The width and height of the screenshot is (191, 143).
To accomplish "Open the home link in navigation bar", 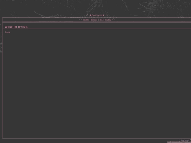I will [x=86, y=19].
